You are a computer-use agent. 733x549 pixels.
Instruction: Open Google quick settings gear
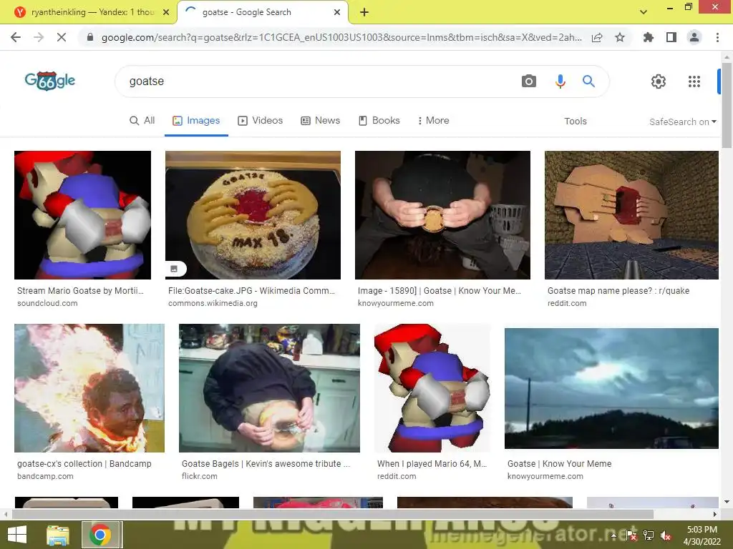click(659, 81)
